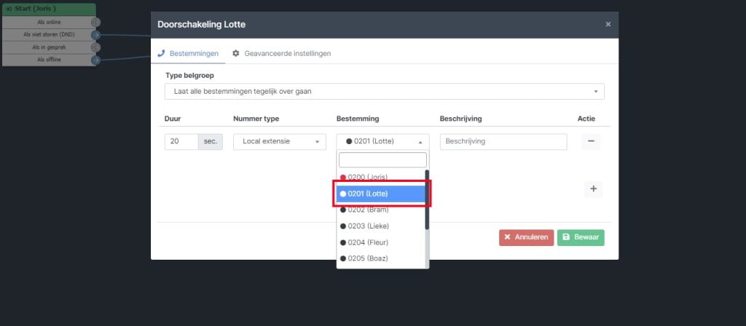The height and width of the screenshot is (326, 746).
Task: Close the Doorschakeling Lotte dialog
Action: (x=608, y=24)
